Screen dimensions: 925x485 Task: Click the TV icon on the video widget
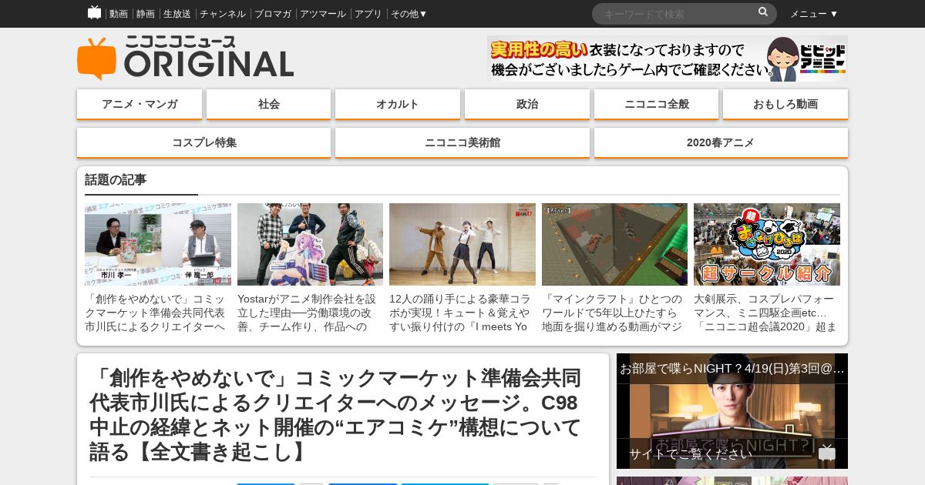tap(826, 454)
